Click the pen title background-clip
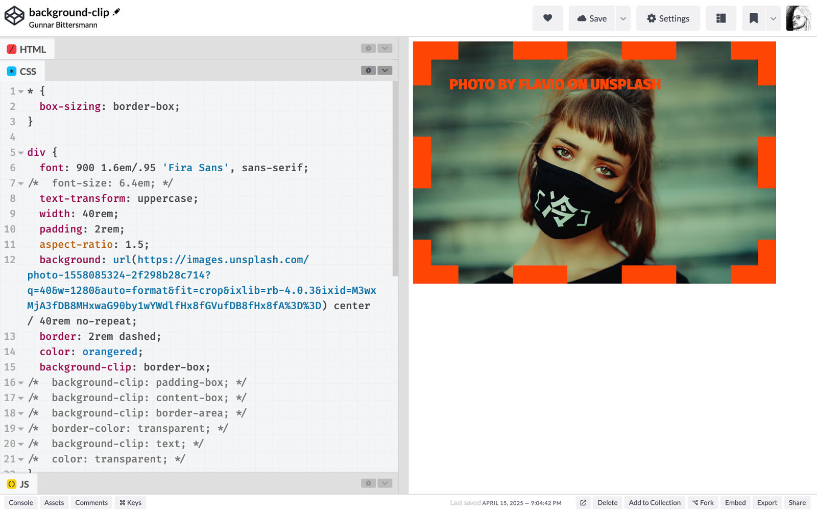 click(x=69, y=12)
